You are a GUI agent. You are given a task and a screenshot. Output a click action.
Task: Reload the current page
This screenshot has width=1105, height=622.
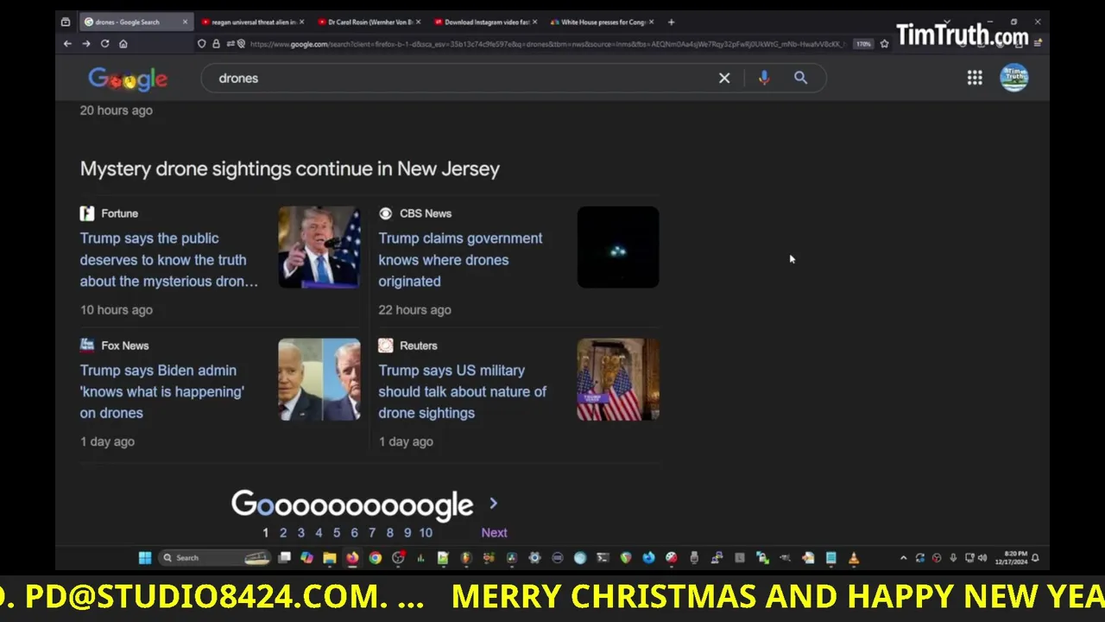tap(104, 43)
